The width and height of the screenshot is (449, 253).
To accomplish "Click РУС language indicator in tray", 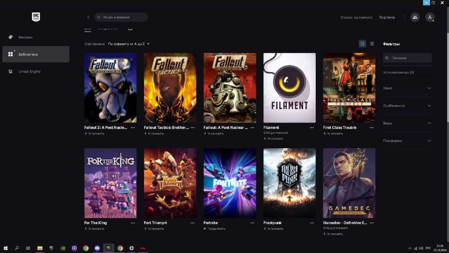I will click(428, 248).
